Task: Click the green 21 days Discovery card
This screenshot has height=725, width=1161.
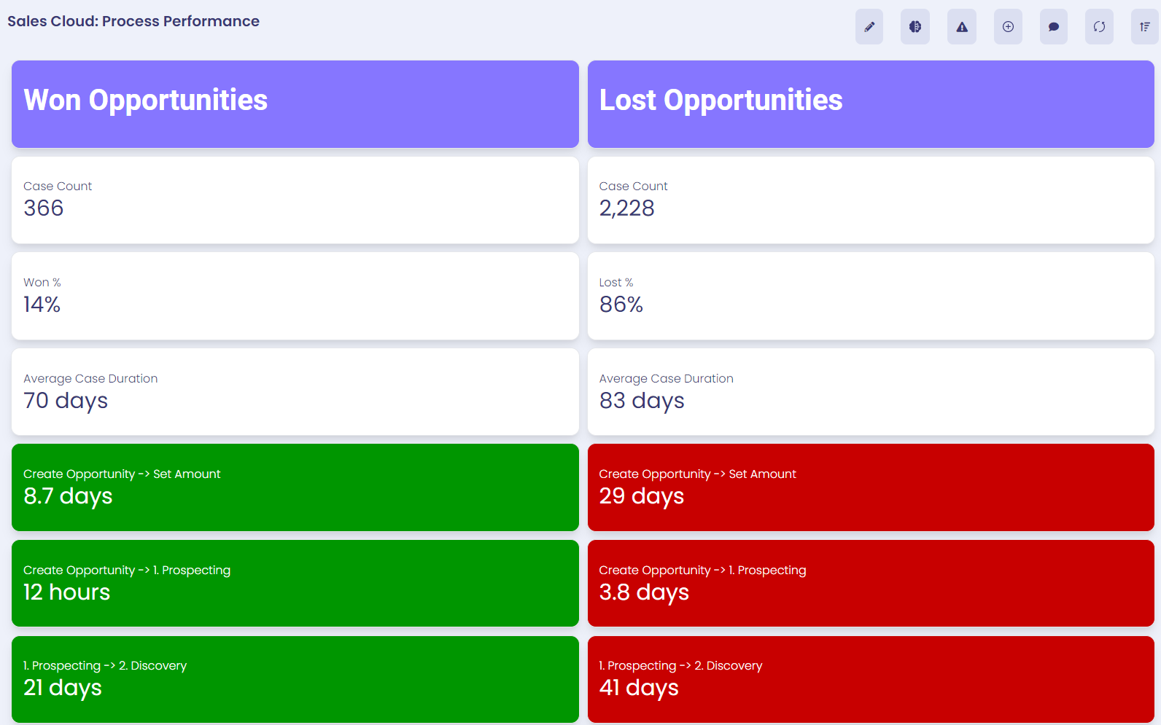Action: point(295,679)
